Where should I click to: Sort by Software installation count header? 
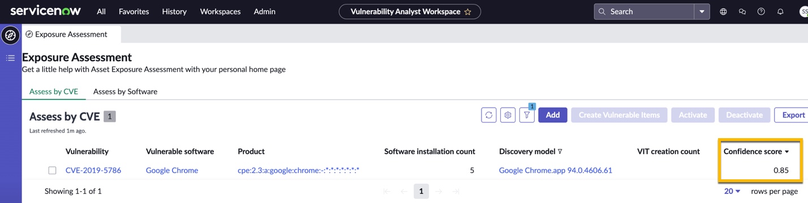pyautogui.click(x=429, y=151)
